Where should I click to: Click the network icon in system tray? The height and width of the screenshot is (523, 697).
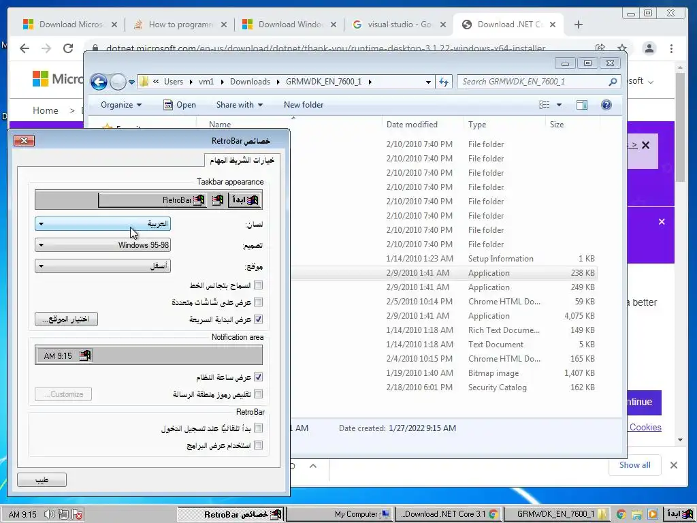[x=63, y=515]
